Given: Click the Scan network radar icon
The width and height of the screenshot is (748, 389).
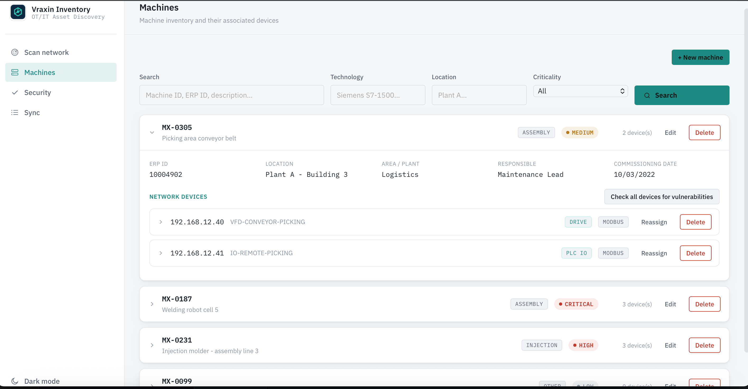Looking at the screenshot, I should point(15,52).
